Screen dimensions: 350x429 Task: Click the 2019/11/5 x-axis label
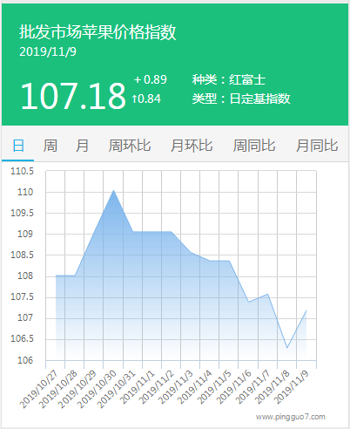point(214,387)
